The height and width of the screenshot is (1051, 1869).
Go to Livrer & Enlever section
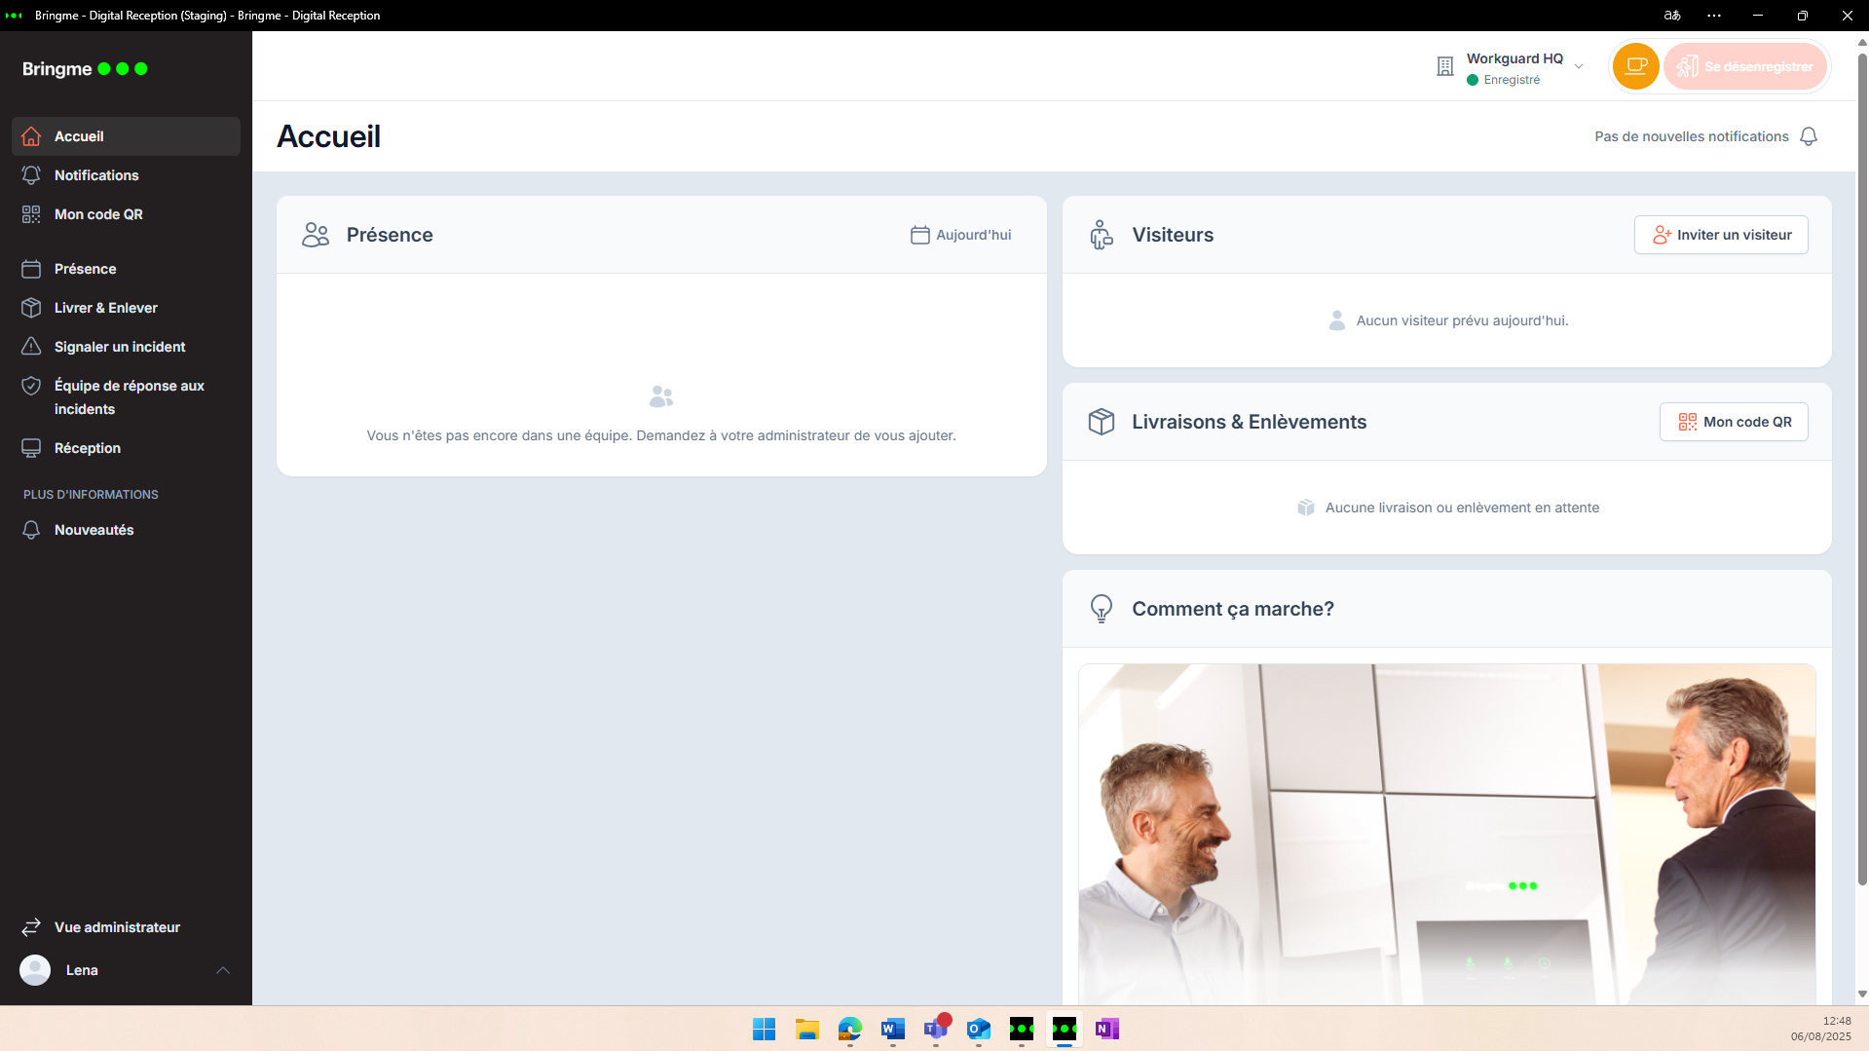(105, 308)
